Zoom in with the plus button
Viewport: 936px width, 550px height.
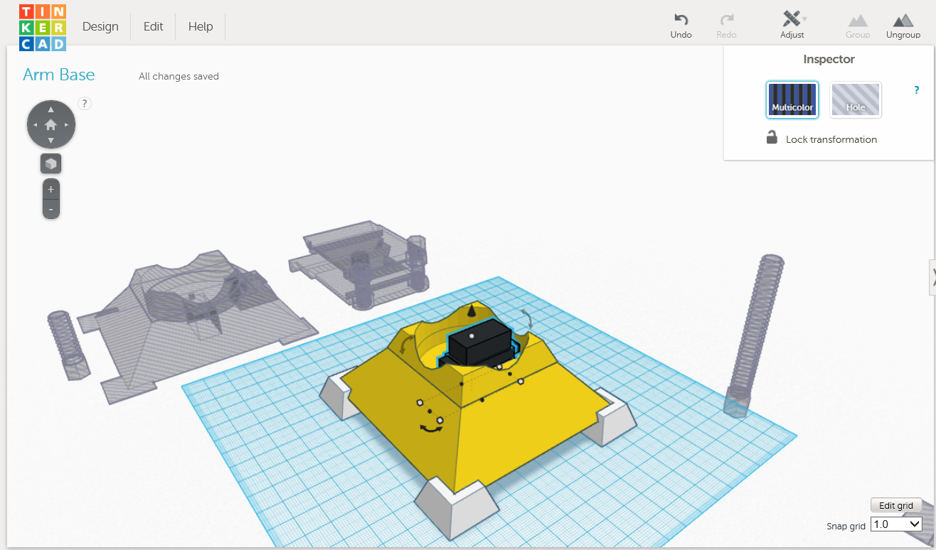point(51,190)
